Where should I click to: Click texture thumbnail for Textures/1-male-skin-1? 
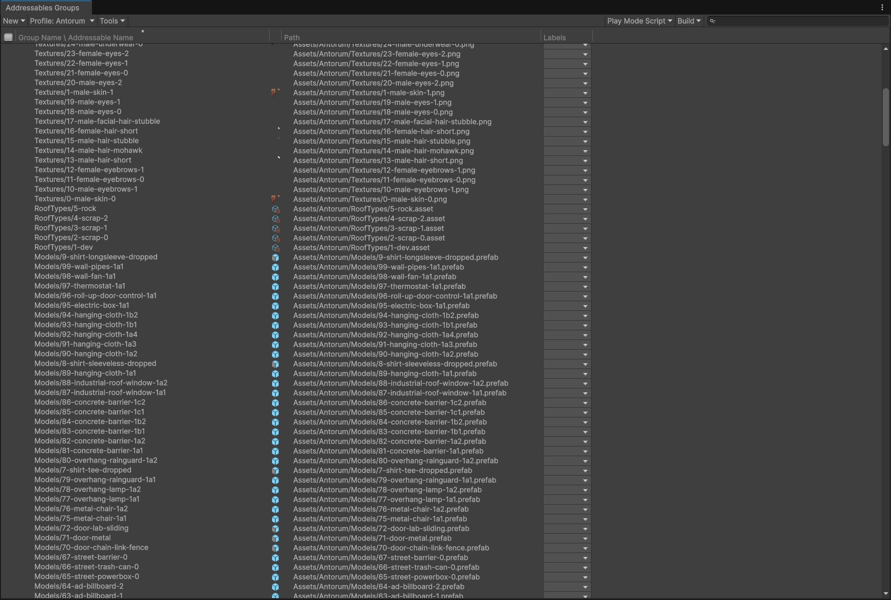pos(275,92)
